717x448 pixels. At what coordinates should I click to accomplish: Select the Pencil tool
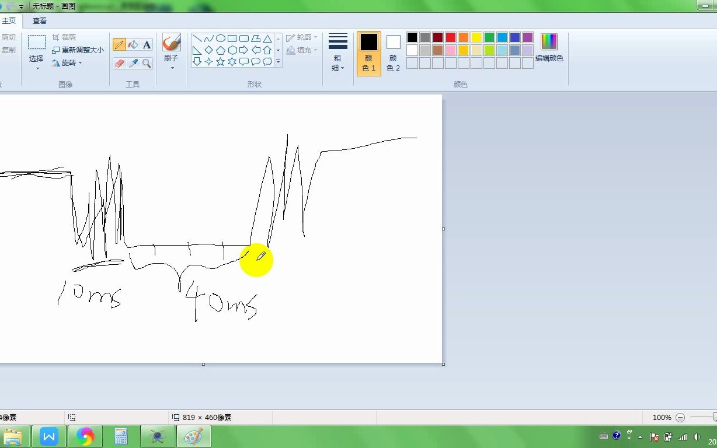[x=120, y=45]
